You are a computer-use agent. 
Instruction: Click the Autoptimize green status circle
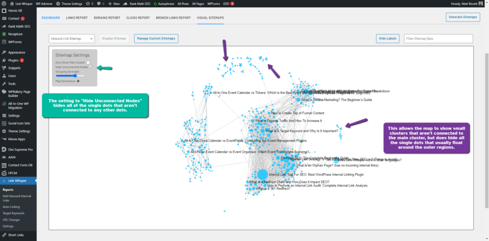(155, 4)
